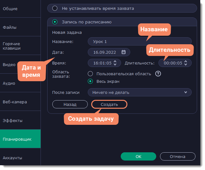
Task: Expand the 'Ничего не делать' dropdown
Action: click(139, 92)
